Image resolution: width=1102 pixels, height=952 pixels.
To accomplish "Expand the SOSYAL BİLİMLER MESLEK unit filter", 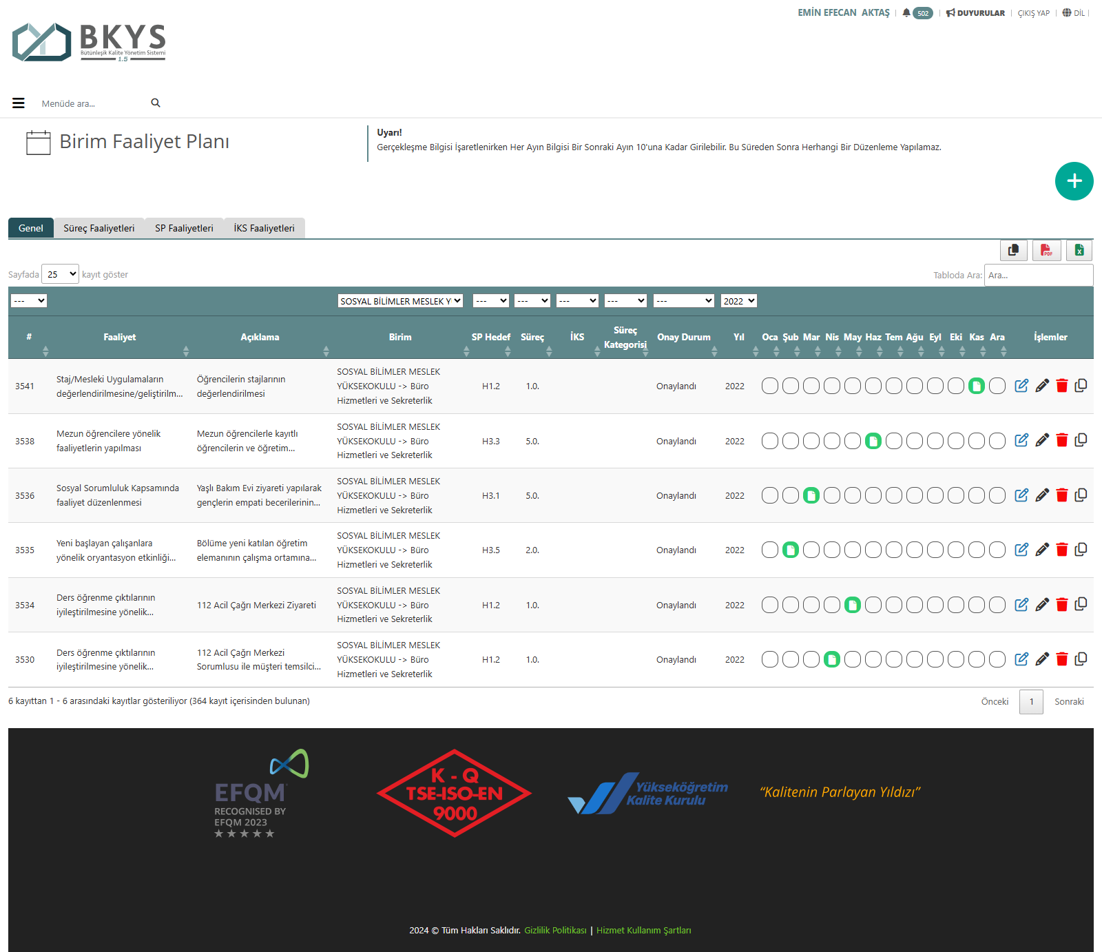I will point(399,301).
